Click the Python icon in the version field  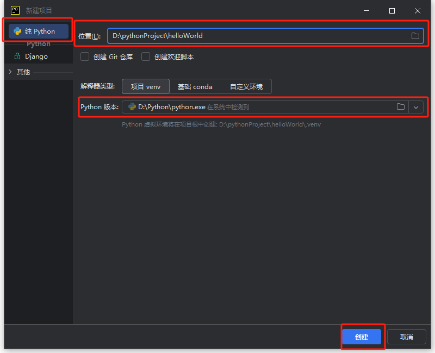pyautogui.click(x=132, y=106)
